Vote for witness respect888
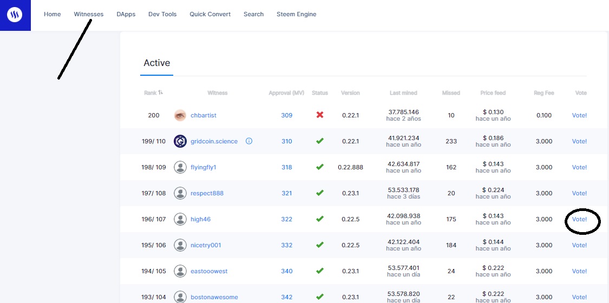The image size is (609, 303). [x=579, y=193]
